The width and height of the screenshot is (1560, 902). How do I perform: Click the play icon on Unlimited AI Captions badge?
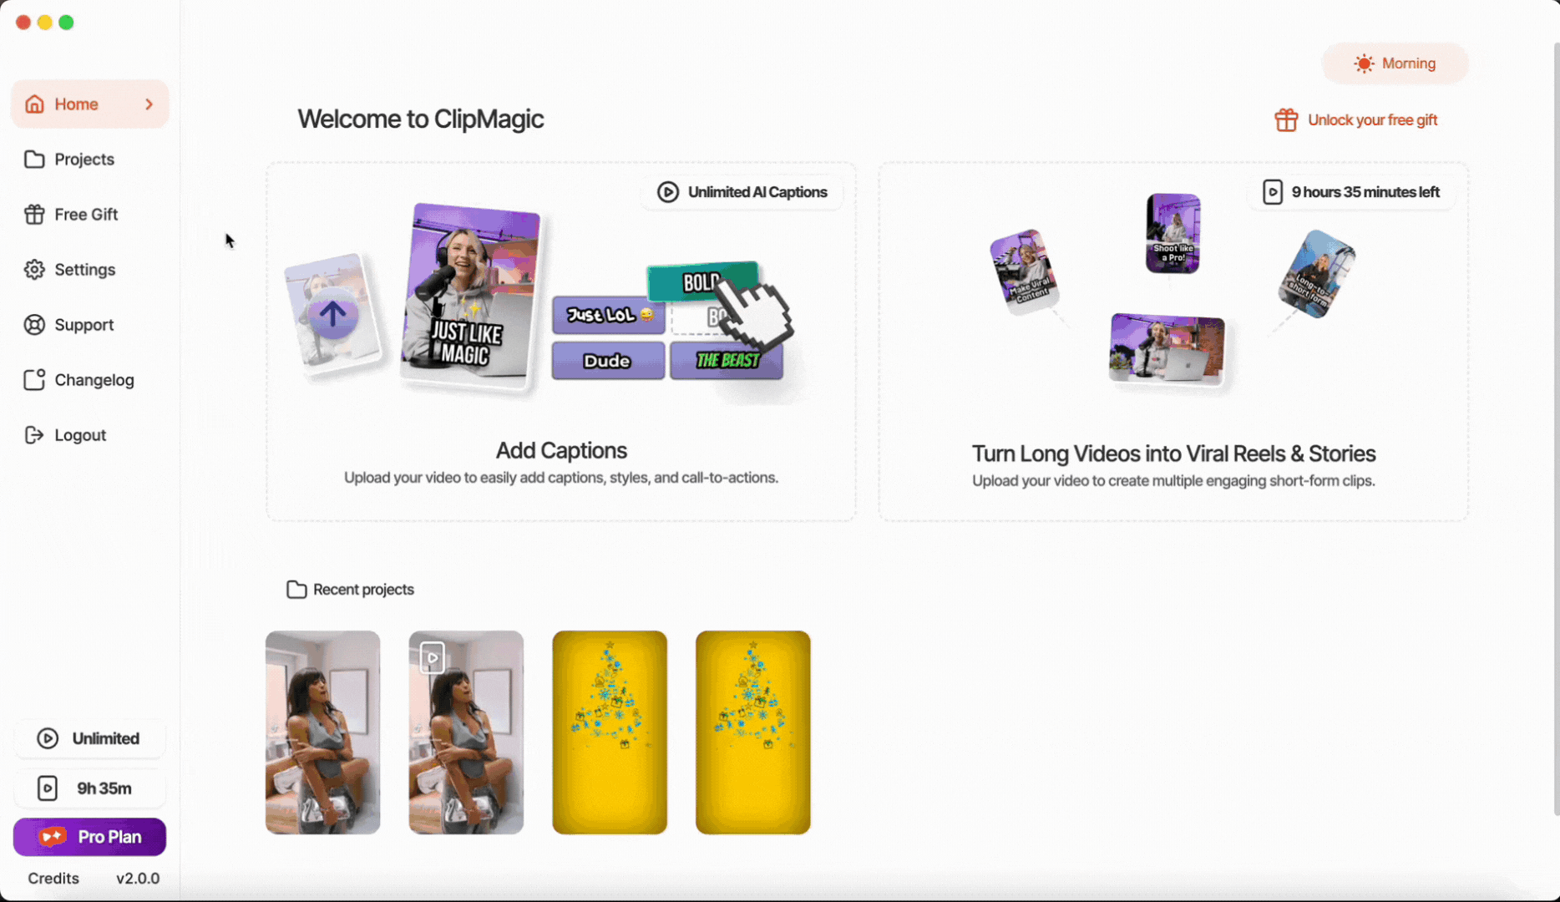point(667,192)
